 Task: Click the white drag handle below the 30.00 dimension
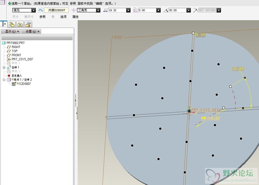coord(231,86)
